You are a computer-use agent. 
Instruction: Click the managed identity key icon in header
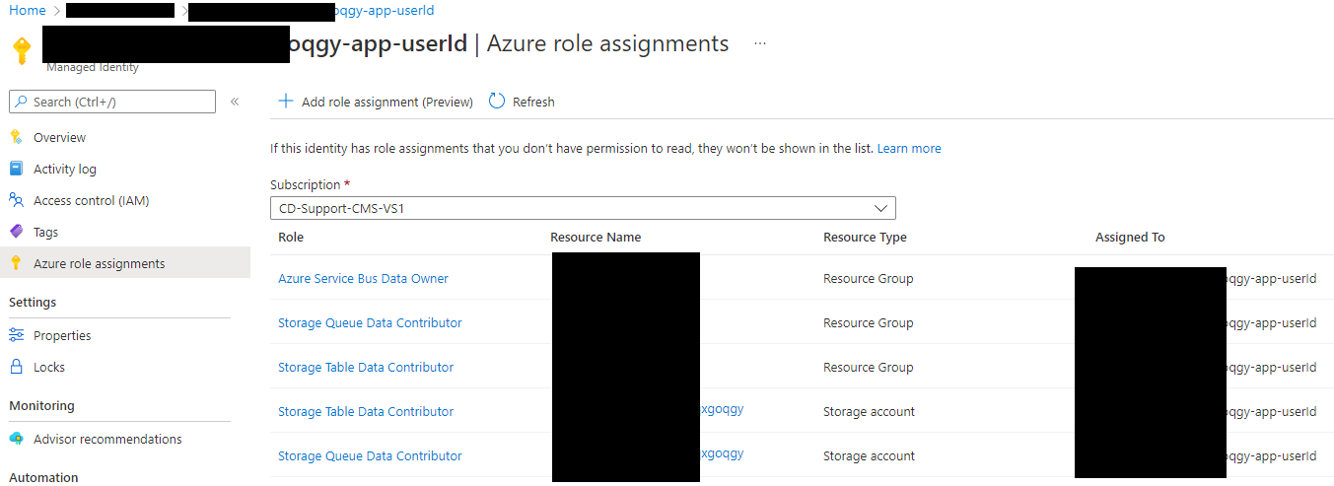click(x=21, y=49)
